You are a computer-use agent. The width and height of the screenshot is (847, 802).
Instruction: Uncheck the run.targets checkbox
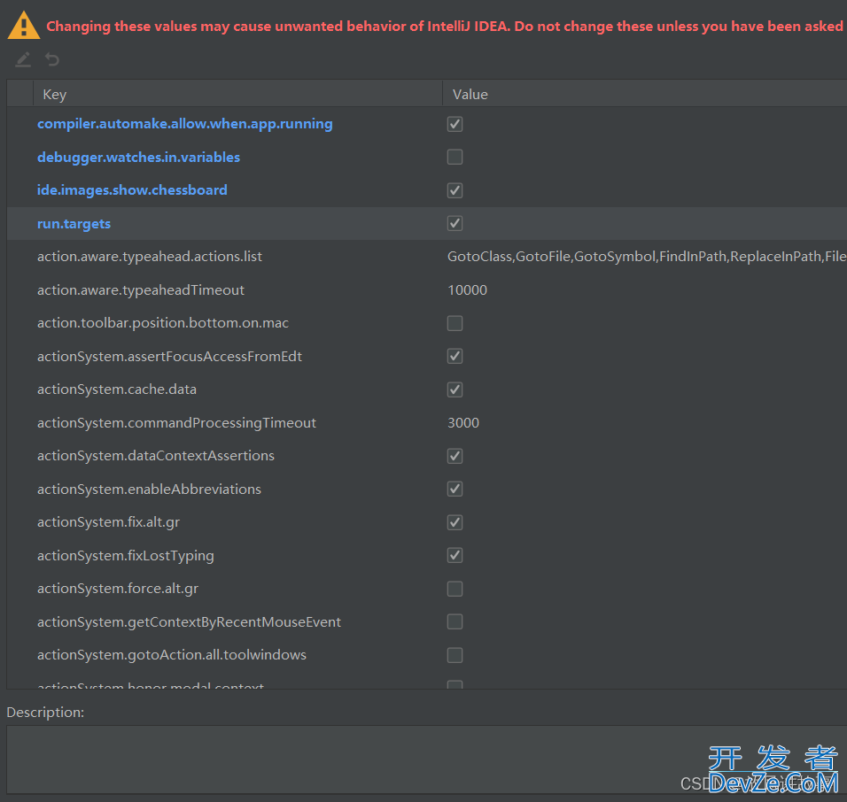(455, 223)
